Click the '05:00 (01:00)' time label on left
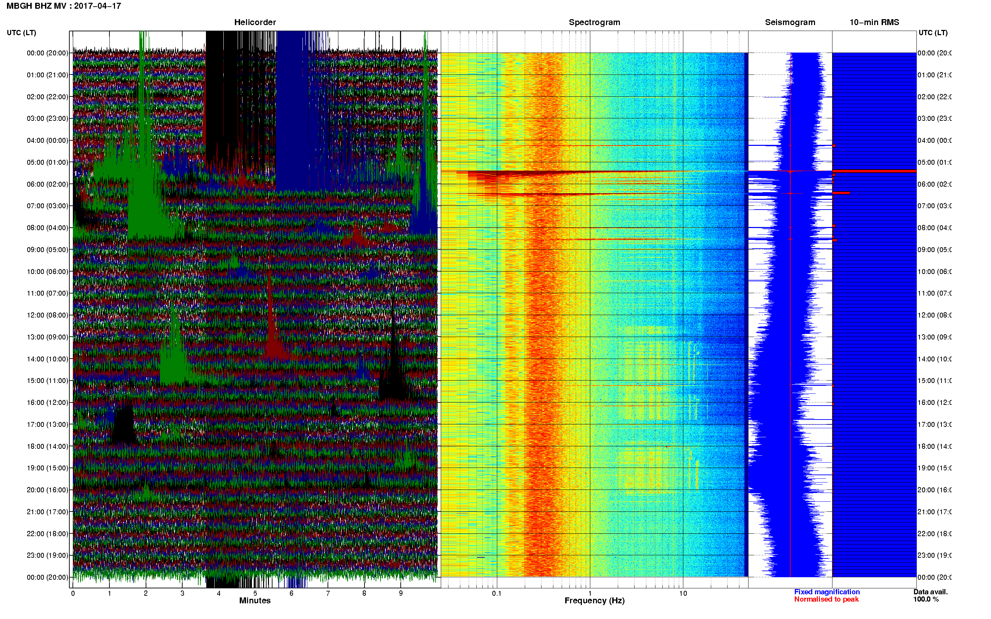Viewport: 991px width, 619px height. [x=47, y=162]
